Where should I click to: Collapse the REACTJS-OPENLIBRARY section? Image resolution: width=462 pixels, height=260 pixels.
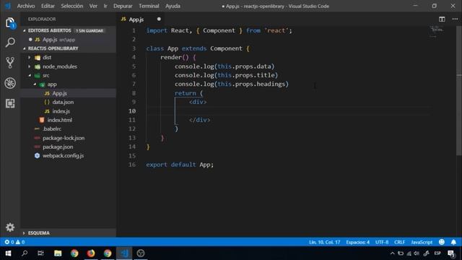(x=25, y=48)
